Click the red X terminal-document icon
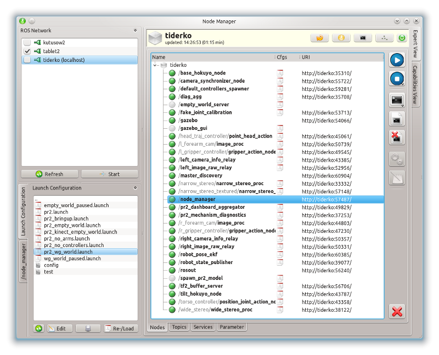 pos(397,138)
